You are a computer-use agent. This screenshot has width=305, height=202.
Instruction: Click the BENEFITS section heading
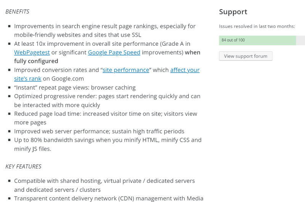(17, 12)
